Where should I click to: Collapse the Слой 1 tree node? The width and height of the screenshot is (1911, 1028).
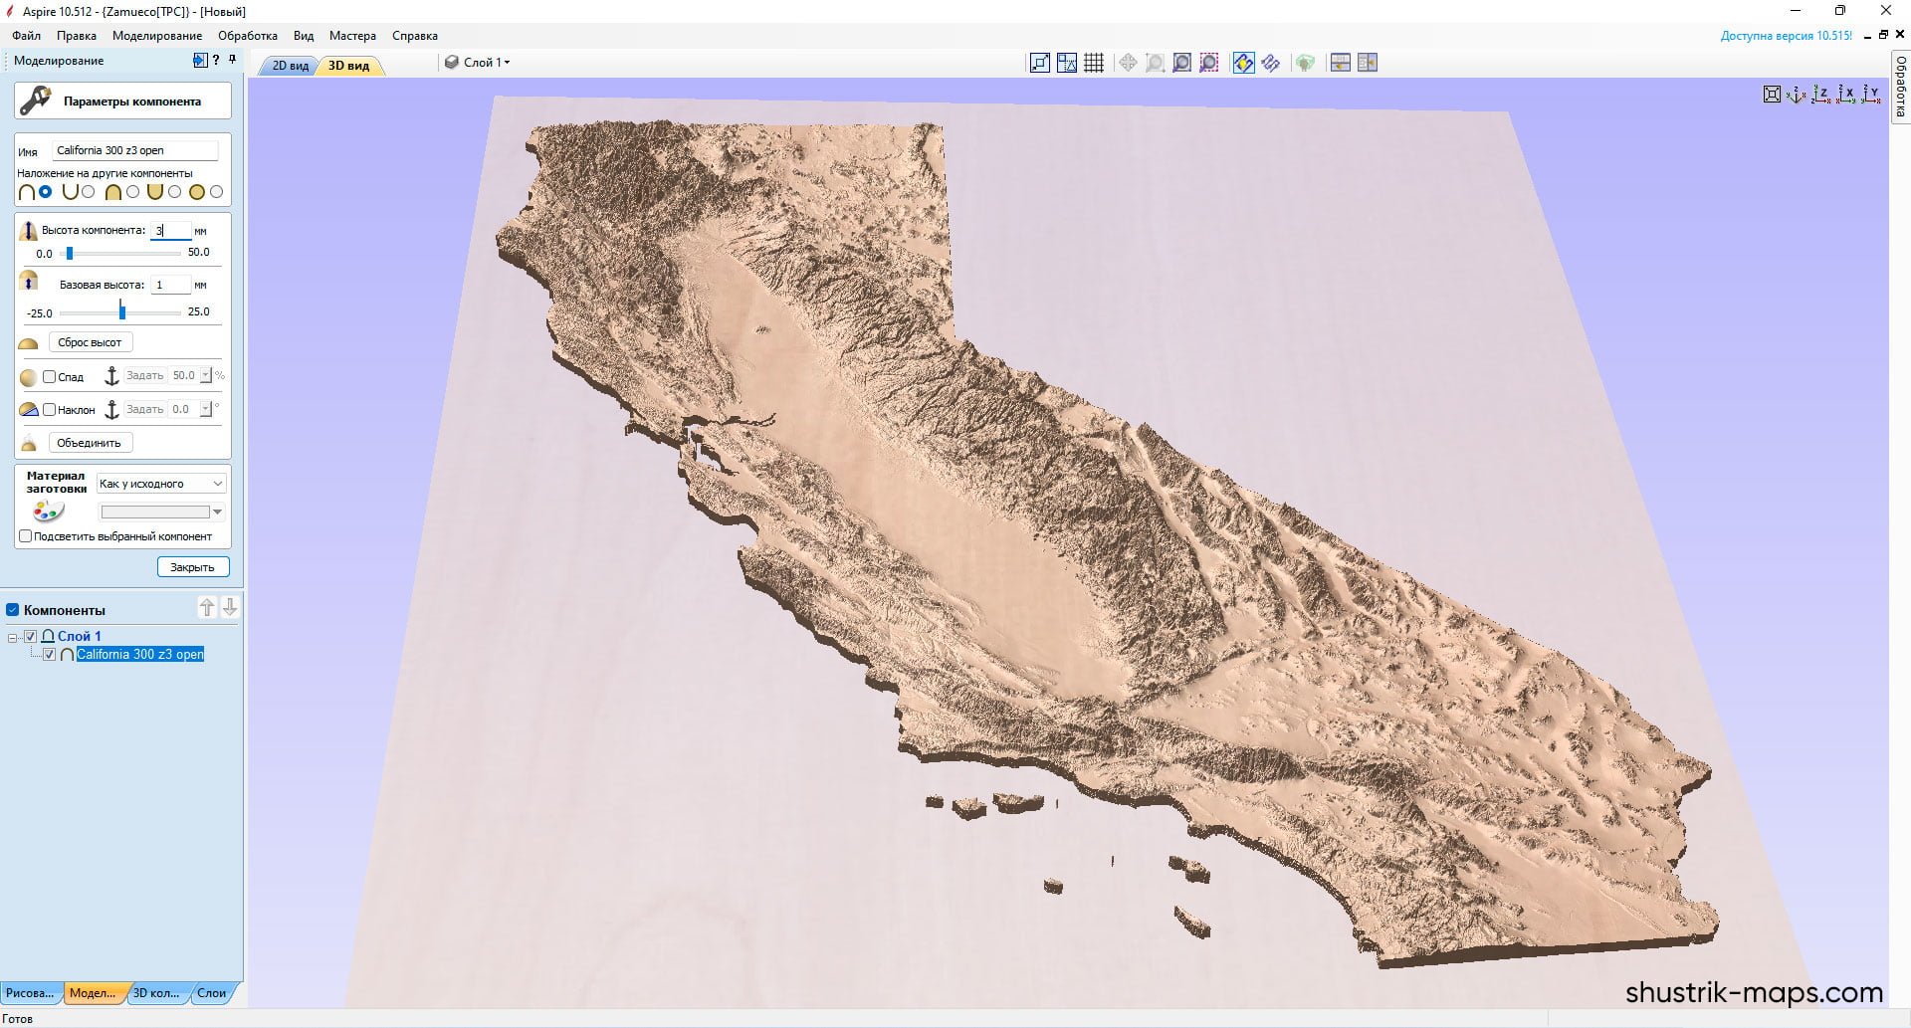click(13, 637)
